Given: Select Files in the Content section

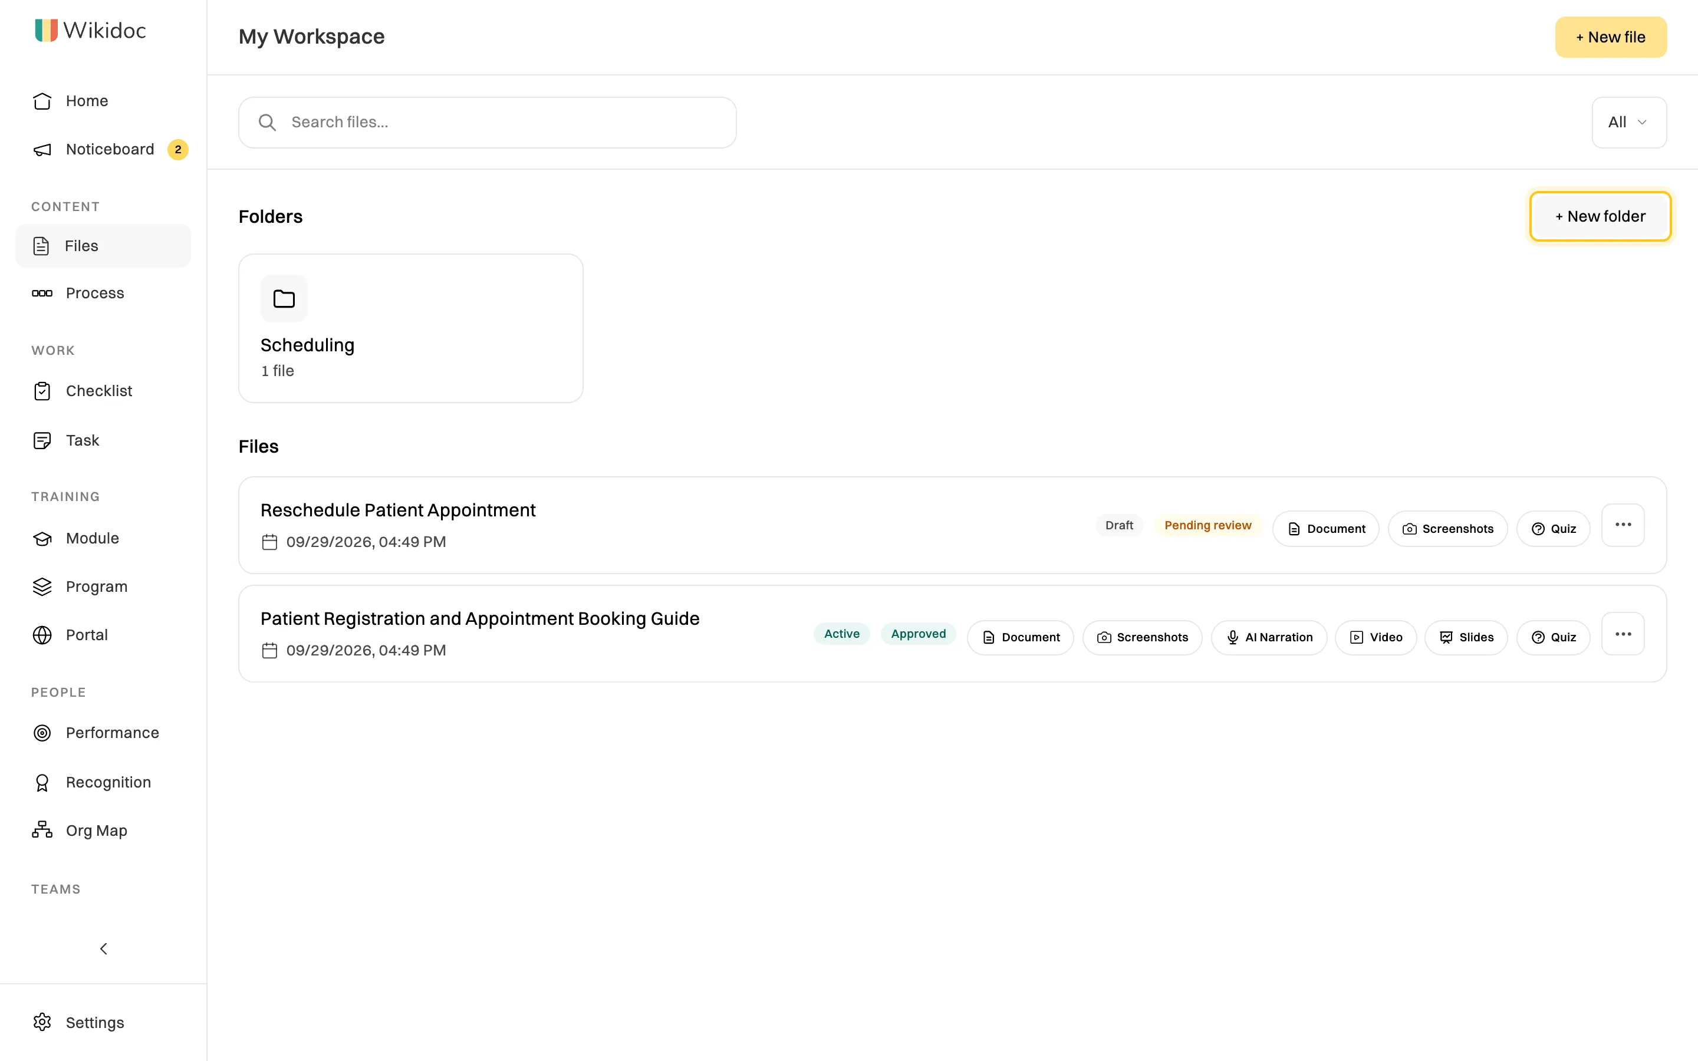Looking at the screenshot, I should tap(103, 246).
